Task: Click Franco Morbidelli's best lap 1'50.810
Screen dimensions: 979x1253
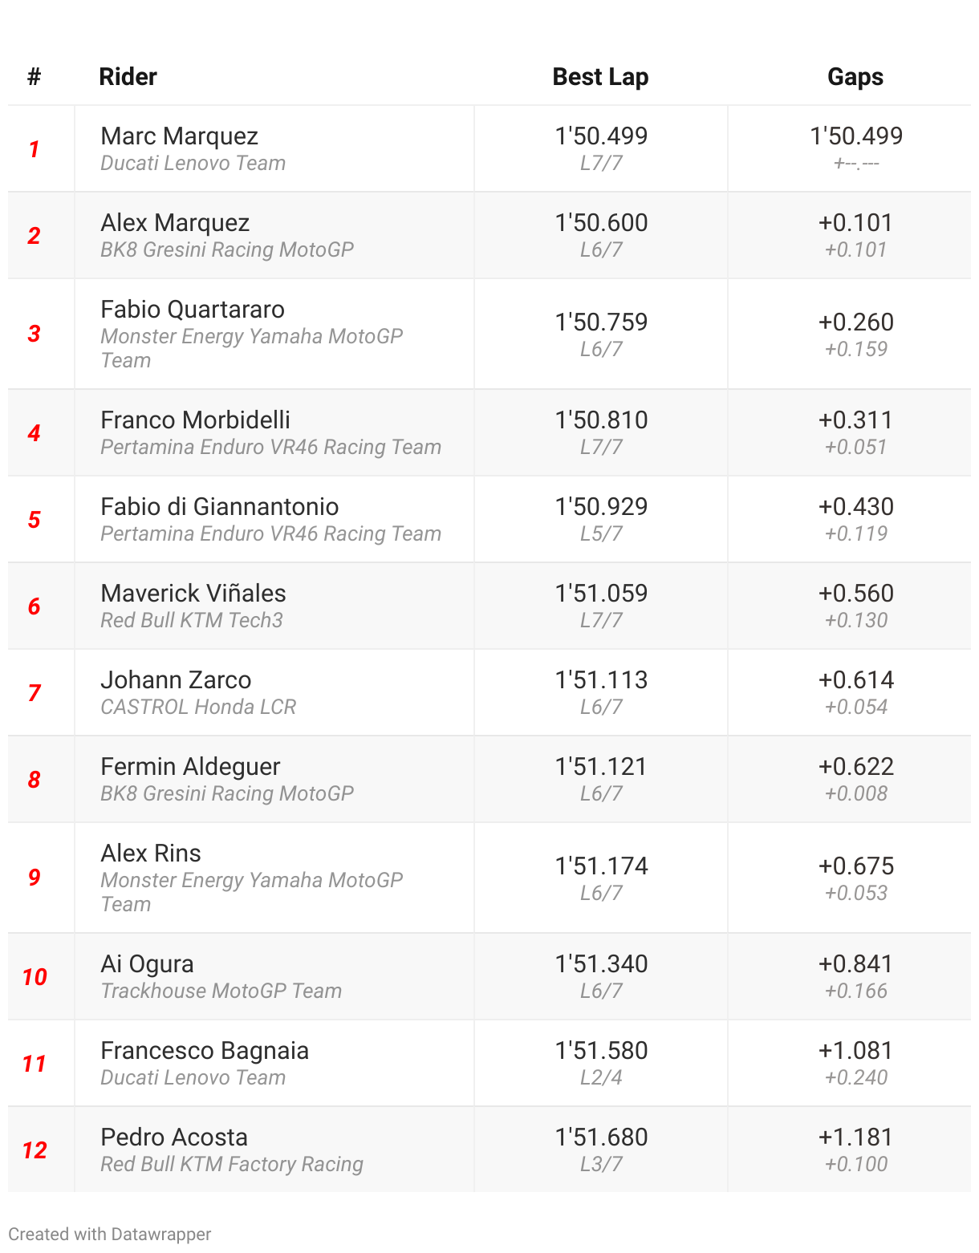Action: click(601, 420)
